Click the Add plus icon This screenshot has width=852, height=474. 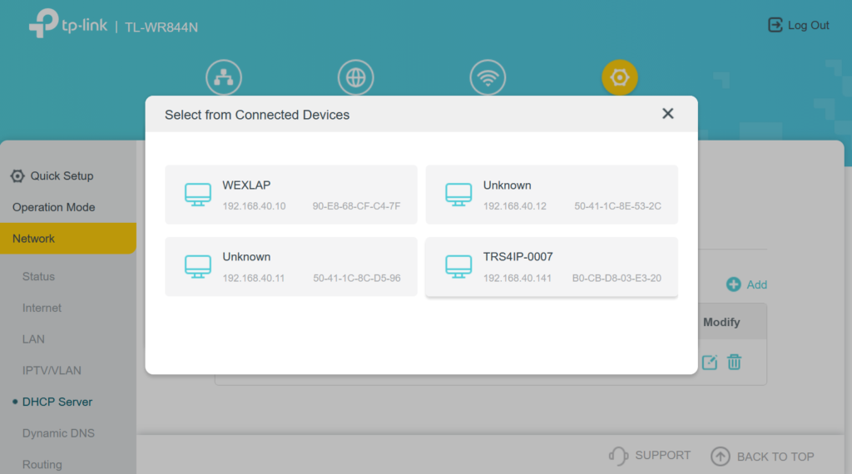pos(734,284)
